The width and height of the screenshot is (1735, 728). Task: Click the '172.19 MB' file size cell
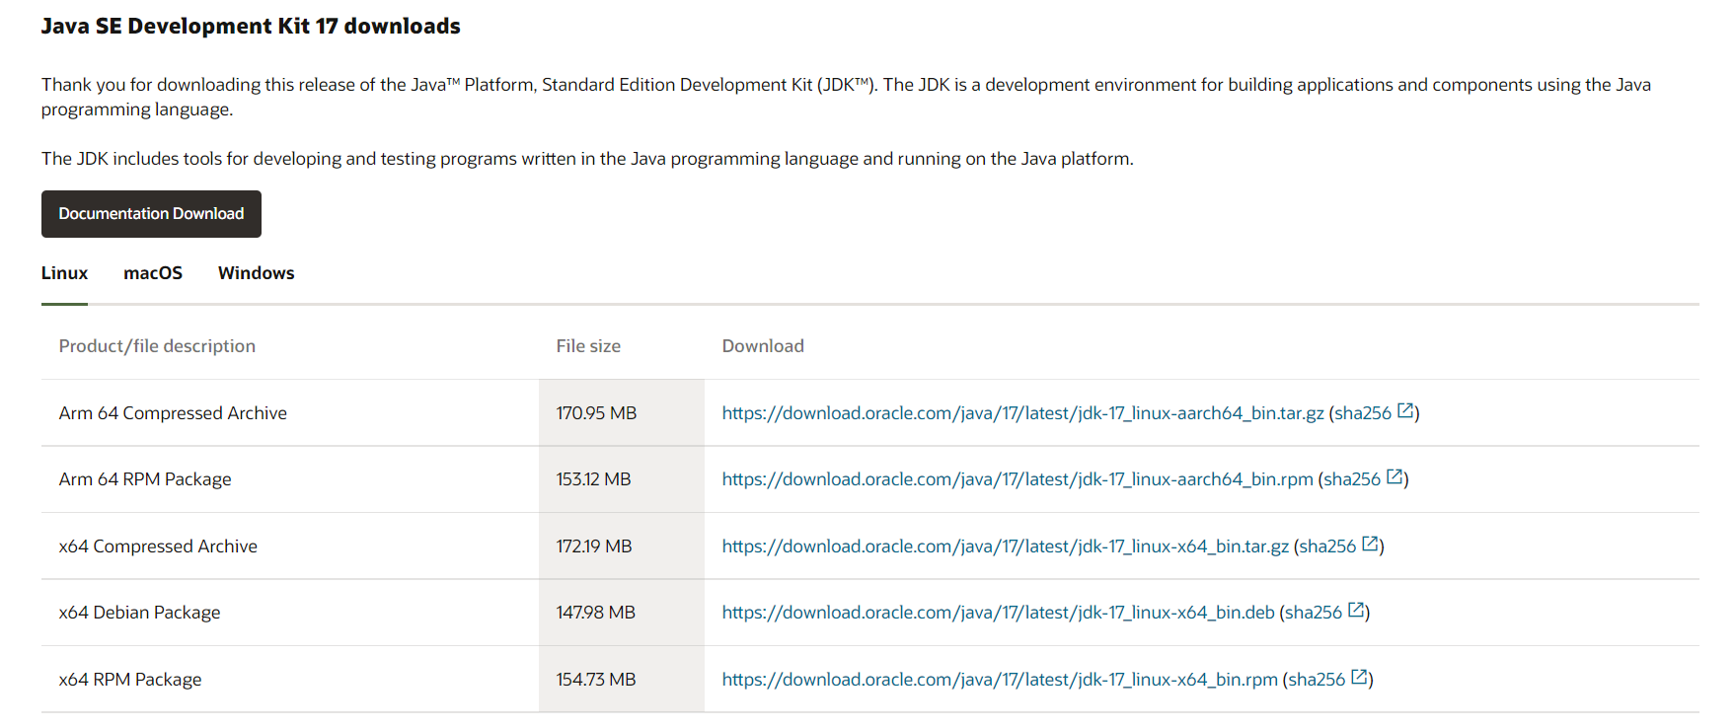[x=622, y=546]
